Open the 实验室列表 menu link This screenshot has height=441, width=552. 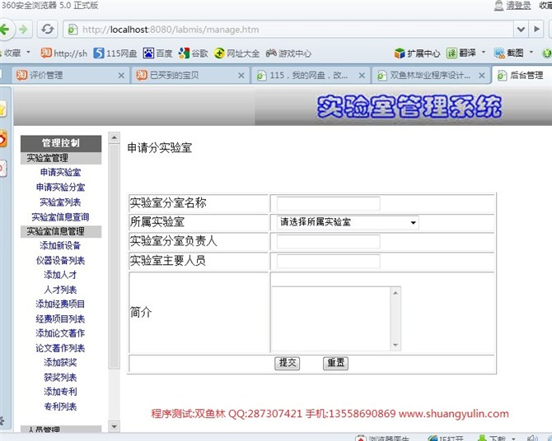point(60,202)
